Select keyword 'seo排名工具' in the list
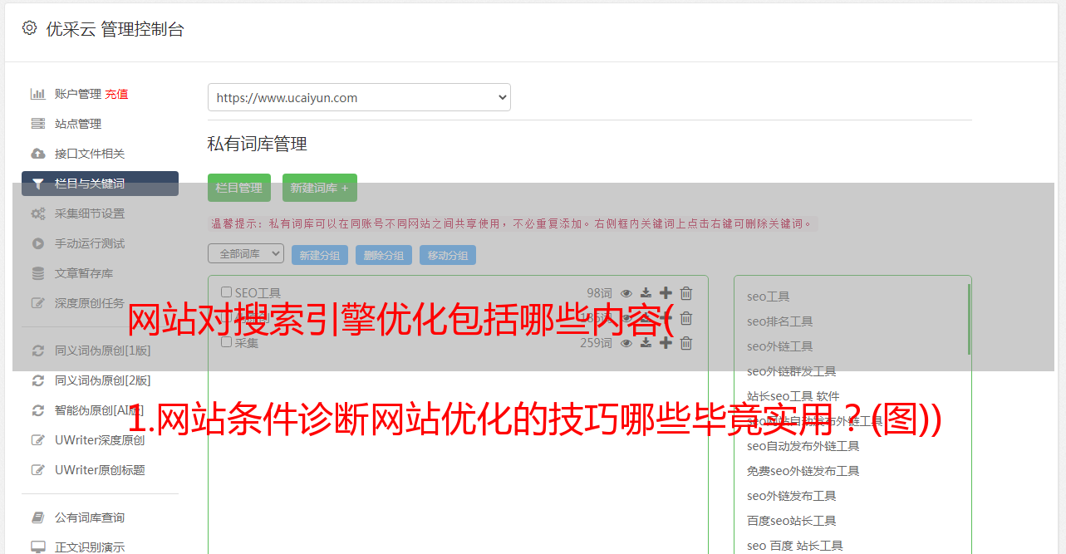This screenshot has width=1066, height=554. [780, 321]
